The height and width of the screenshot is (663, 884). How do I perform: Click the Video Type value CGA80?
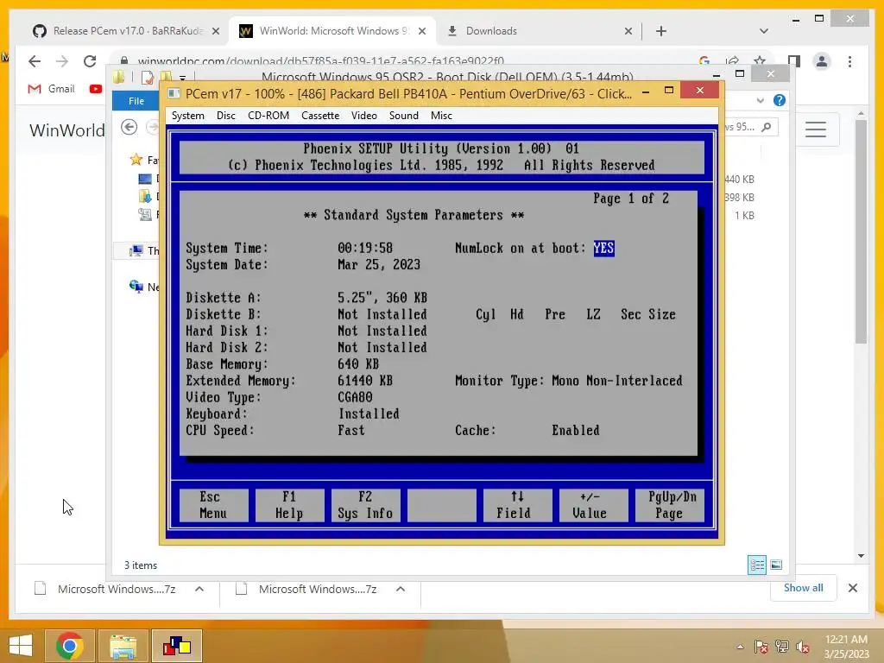(355, 397)
